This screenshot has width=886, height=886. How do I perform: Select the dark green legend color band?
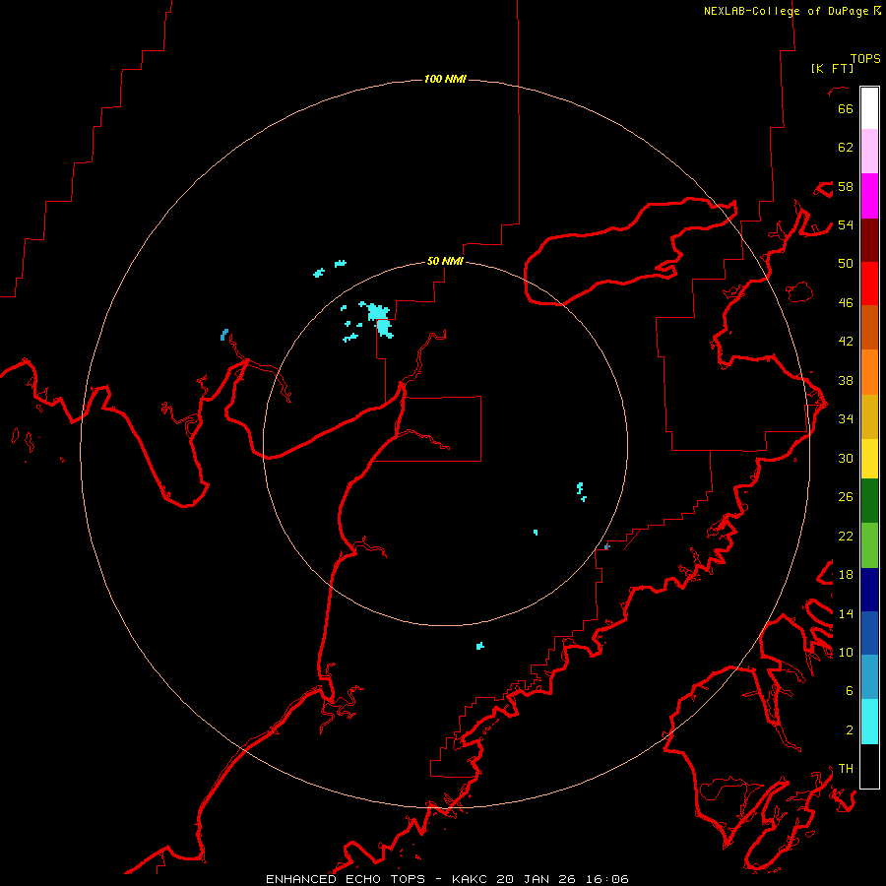869,501
